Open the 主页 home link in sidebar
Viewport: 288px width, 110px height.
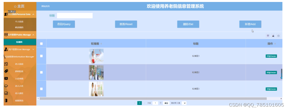click(19, 6)
